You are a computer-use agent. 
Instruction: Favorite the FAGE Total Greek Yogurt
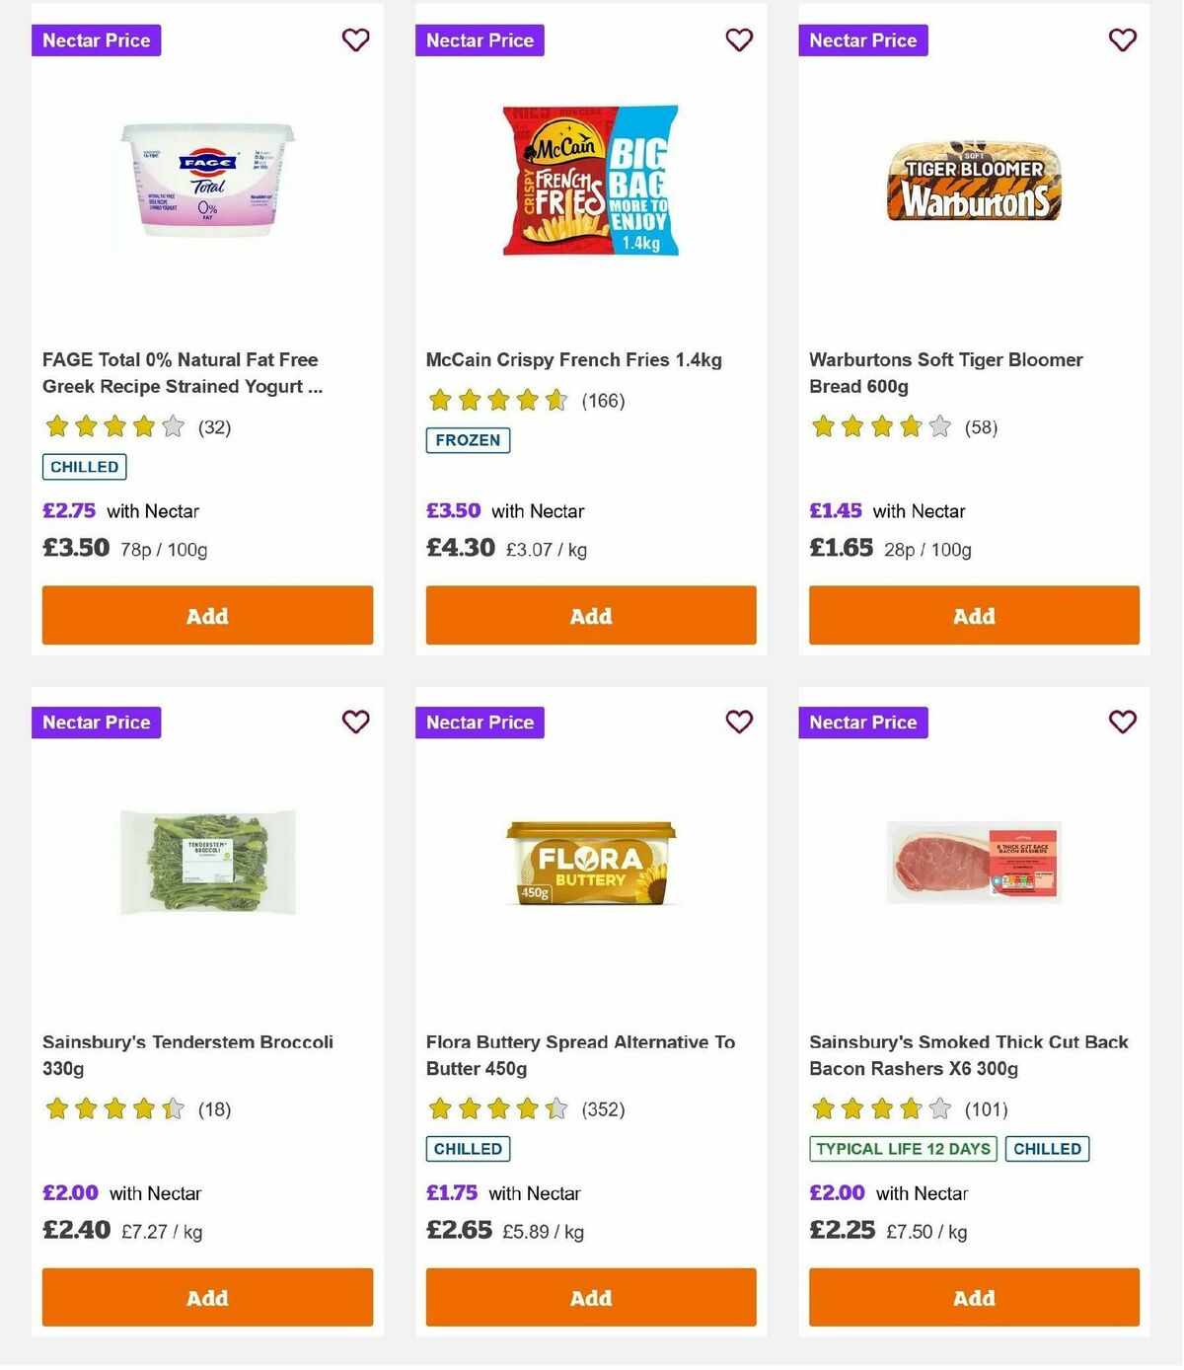(356, 40)
